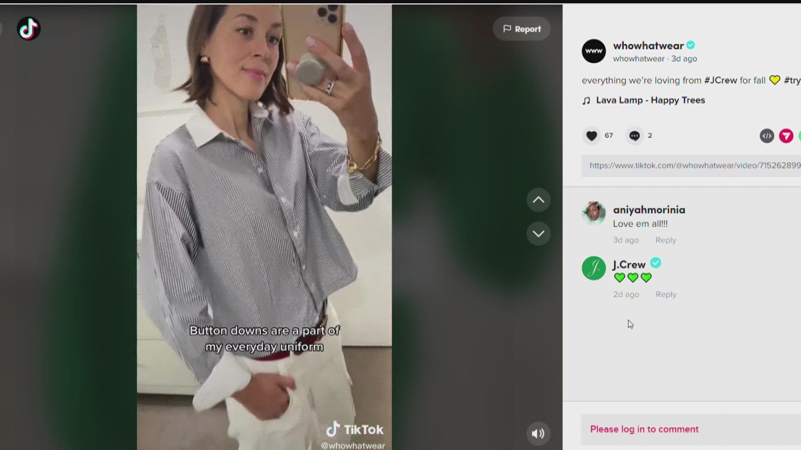Click the like heart icon
801x450 pixels.
click(592, 136)
